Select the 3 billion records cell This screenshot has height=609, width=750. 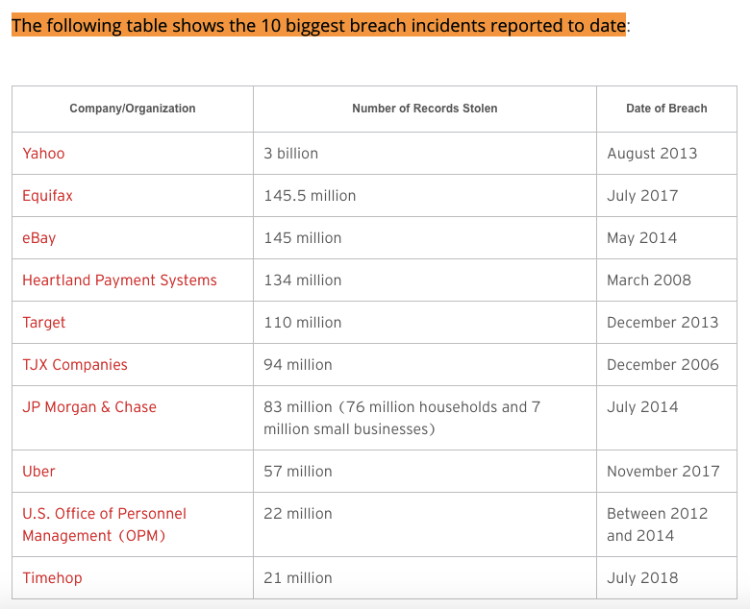[425, 154]
